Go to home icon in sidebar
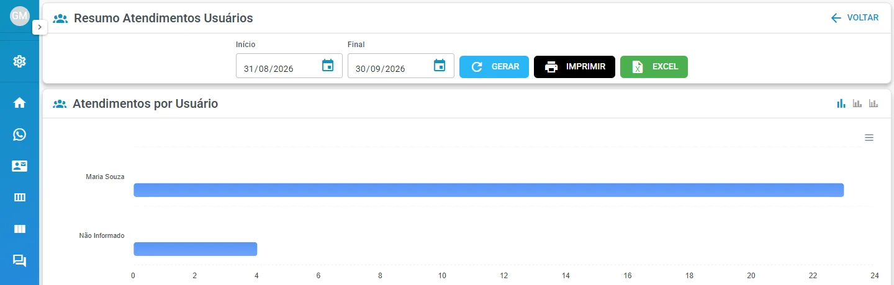This screenshot has width=894, height=285. pos(19,103)
